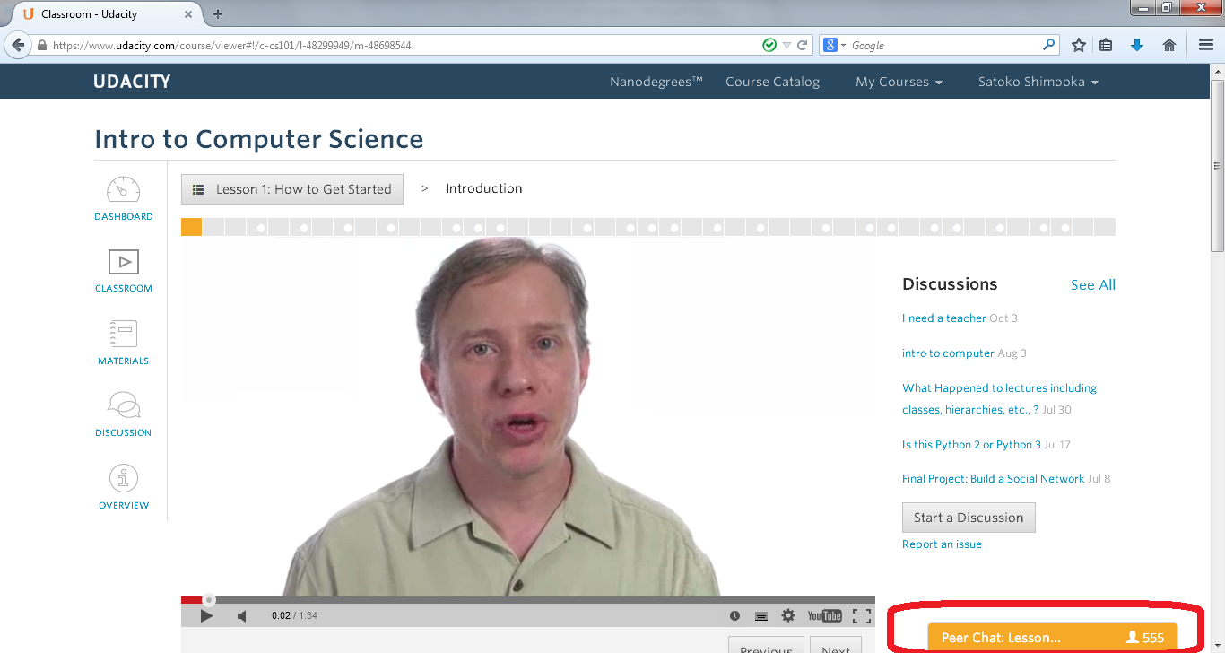Viewport: 1225px width, 653px height.
Task: Click the UDACITY logo
Action: click(132, 82)
